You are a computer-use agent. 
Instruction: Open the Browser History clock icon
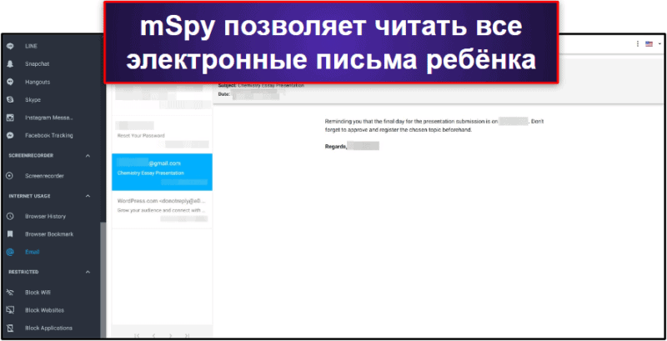coord(10,217)
